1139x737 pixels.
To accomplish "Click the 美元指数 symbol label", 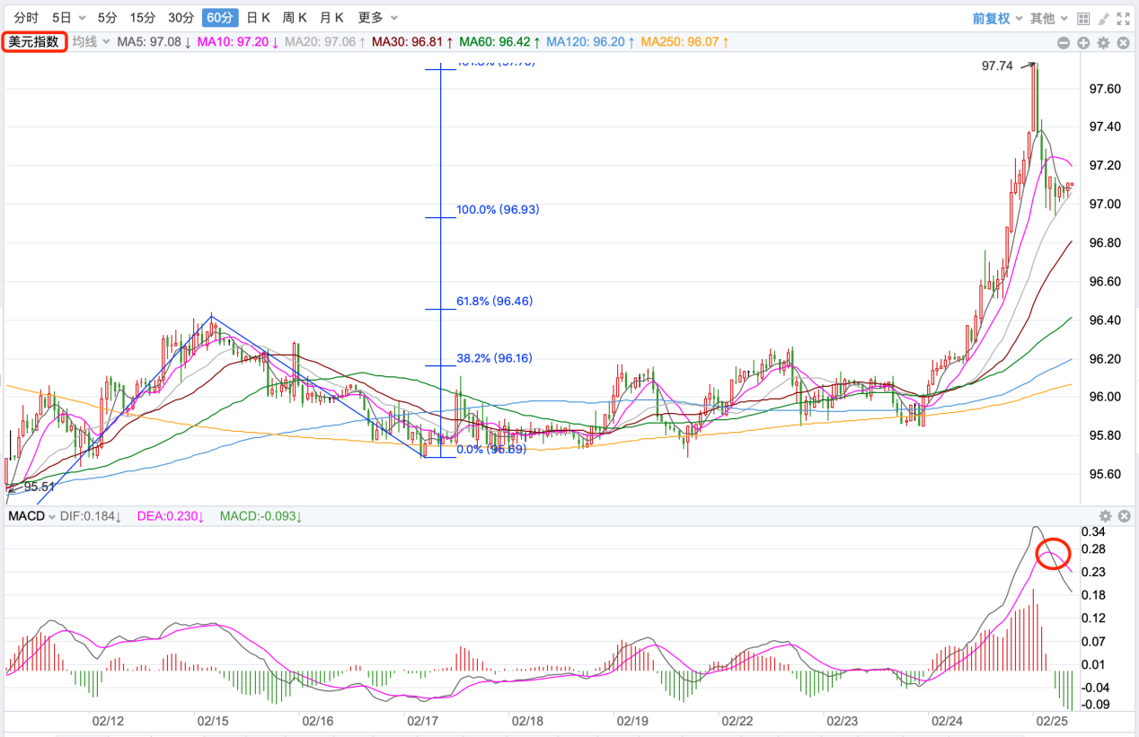I will point(34,41).
